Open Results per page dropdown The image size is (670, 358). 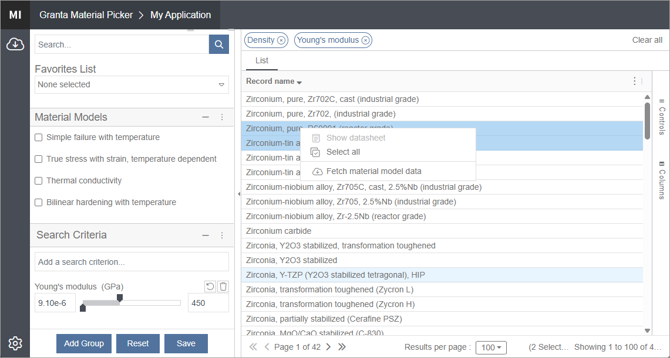click(x=491, y=347)
